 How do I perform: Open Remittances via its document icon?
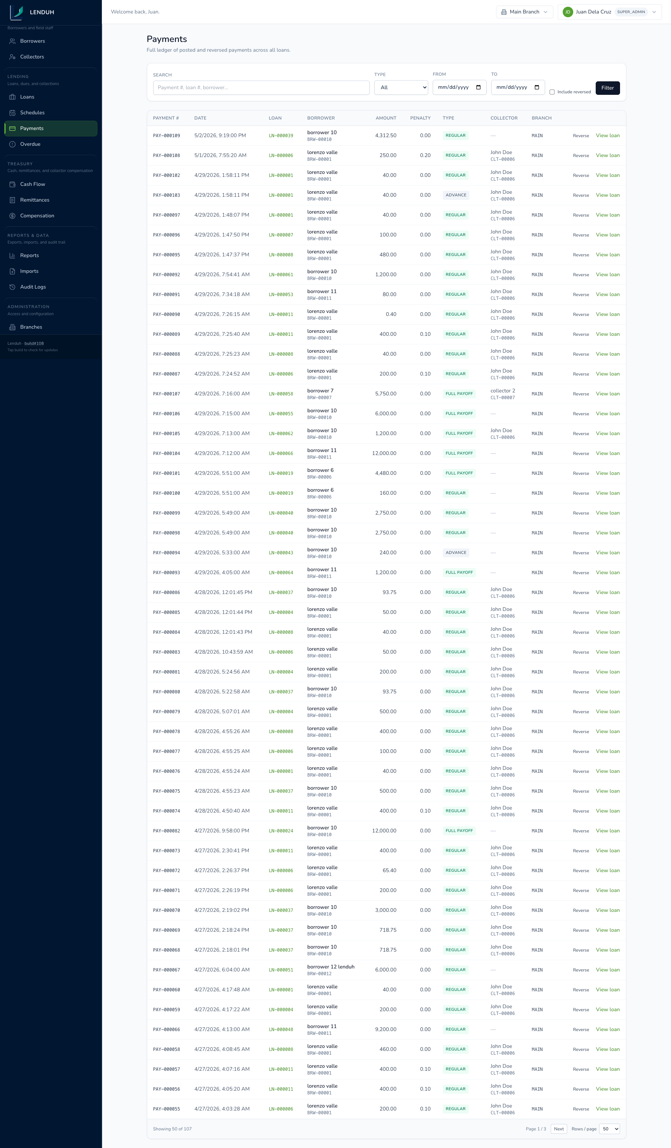coord(12,200)
